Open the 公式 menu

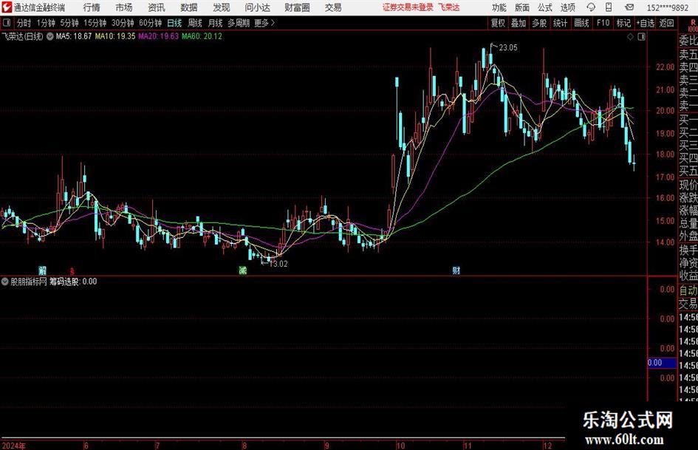point(545,7)
